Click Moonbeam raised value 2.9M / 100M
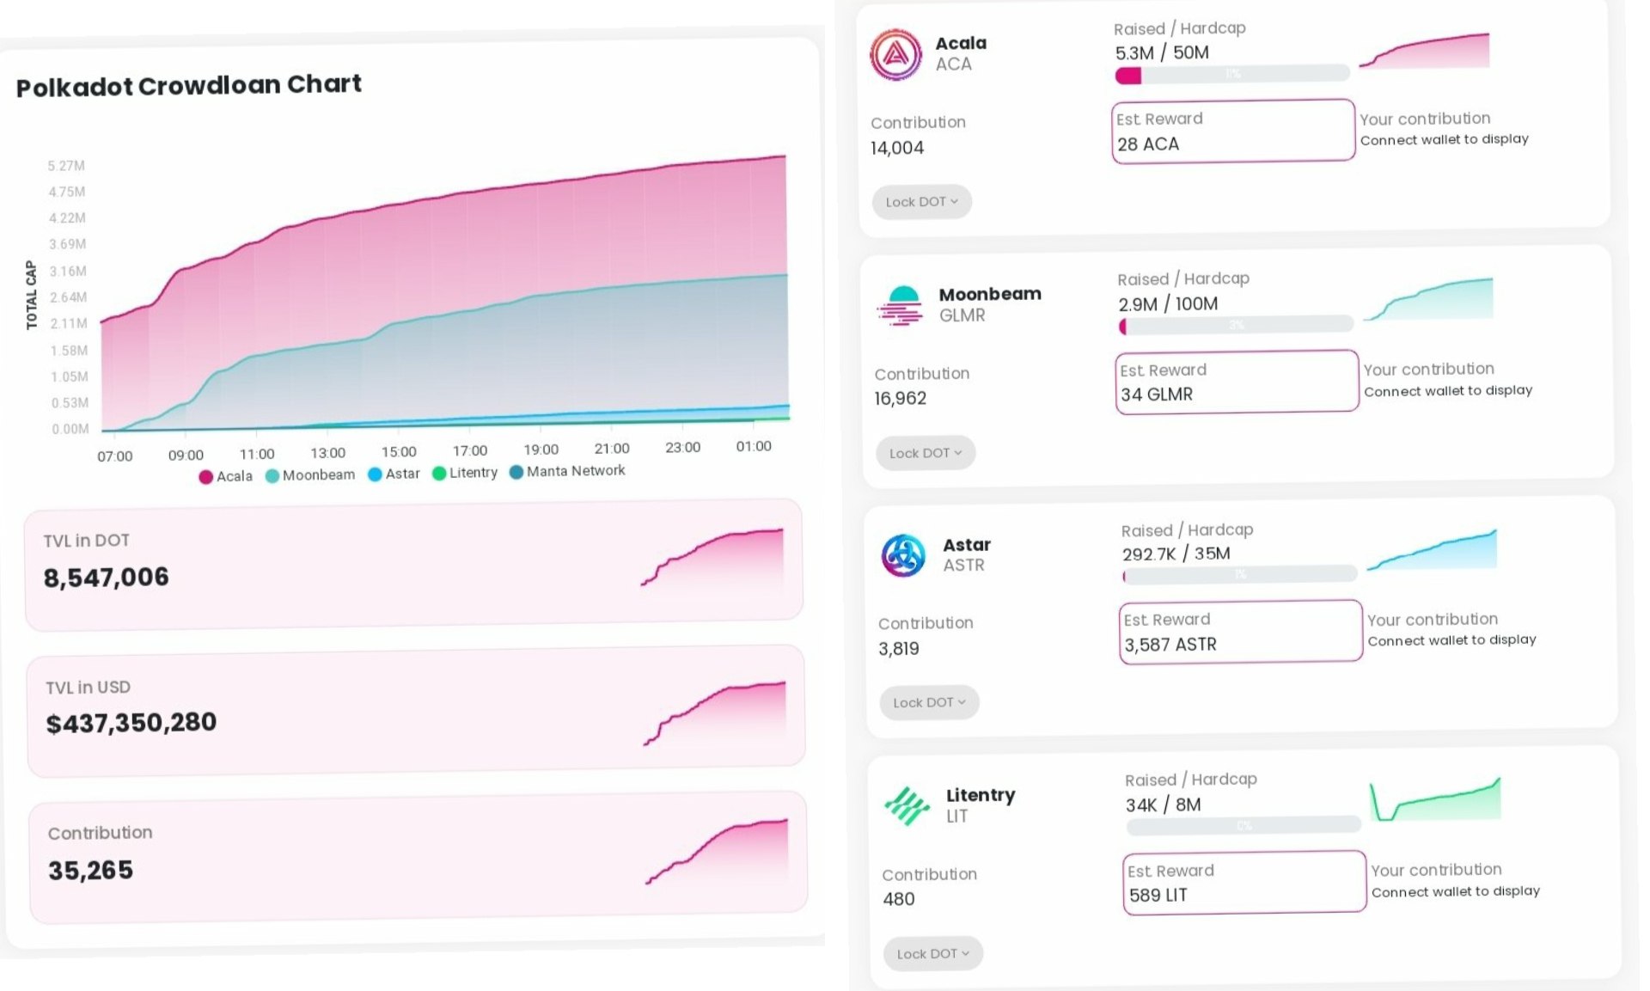Viewport: 1650px width, 991px height. pos(1168,303)
